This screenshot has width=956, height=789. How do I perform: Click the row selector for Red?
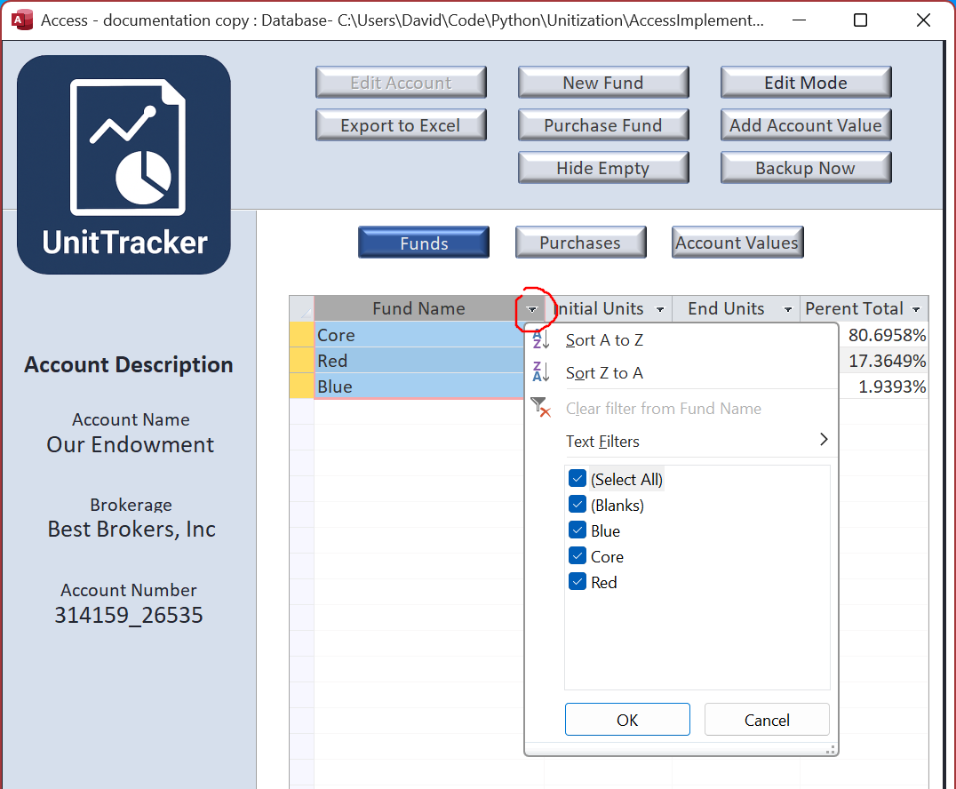pyautogui.click(x=302, y=361)
